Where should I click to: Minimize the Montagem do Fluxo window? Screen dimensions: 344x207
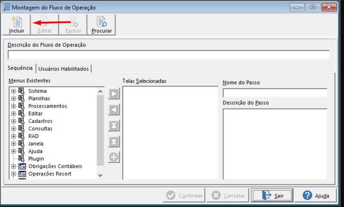[x=297, y=7]
